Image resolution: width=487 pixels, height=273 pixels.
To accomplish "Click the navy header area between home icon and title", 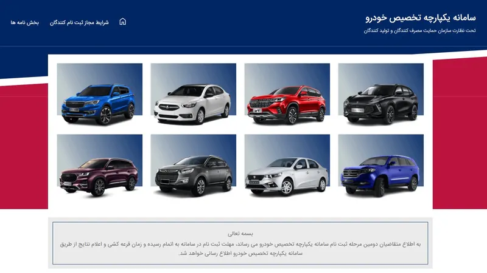I will click(x=245, y=22).
